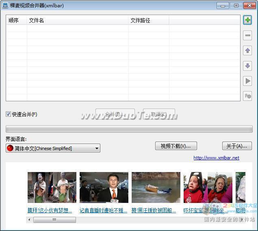Click the 视频下载(V)... button
The width and height of the screenshot is (258, 231).
click(x=176, y=146)
